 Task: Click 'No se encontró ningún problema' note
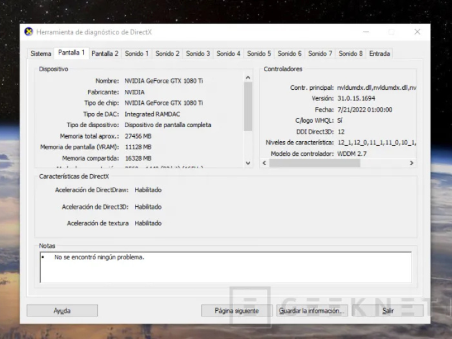click(99, 257)
